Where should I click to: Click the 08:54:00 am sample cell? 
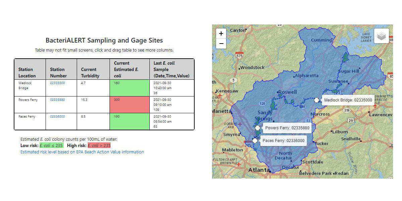pyautogui.click(x=172, y=122)
